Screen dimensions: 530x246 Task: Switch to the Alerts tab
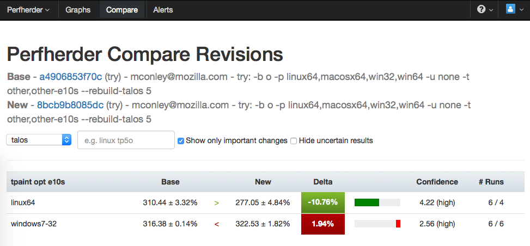coord(163,10)
